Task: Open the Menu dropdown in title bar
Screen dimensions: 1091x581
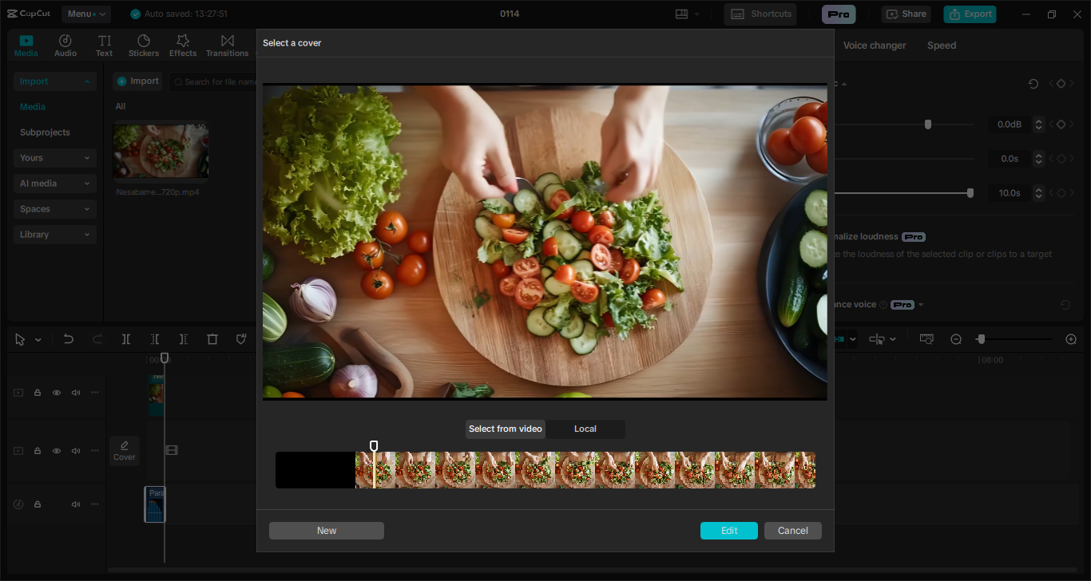Action: coord(85,14)
